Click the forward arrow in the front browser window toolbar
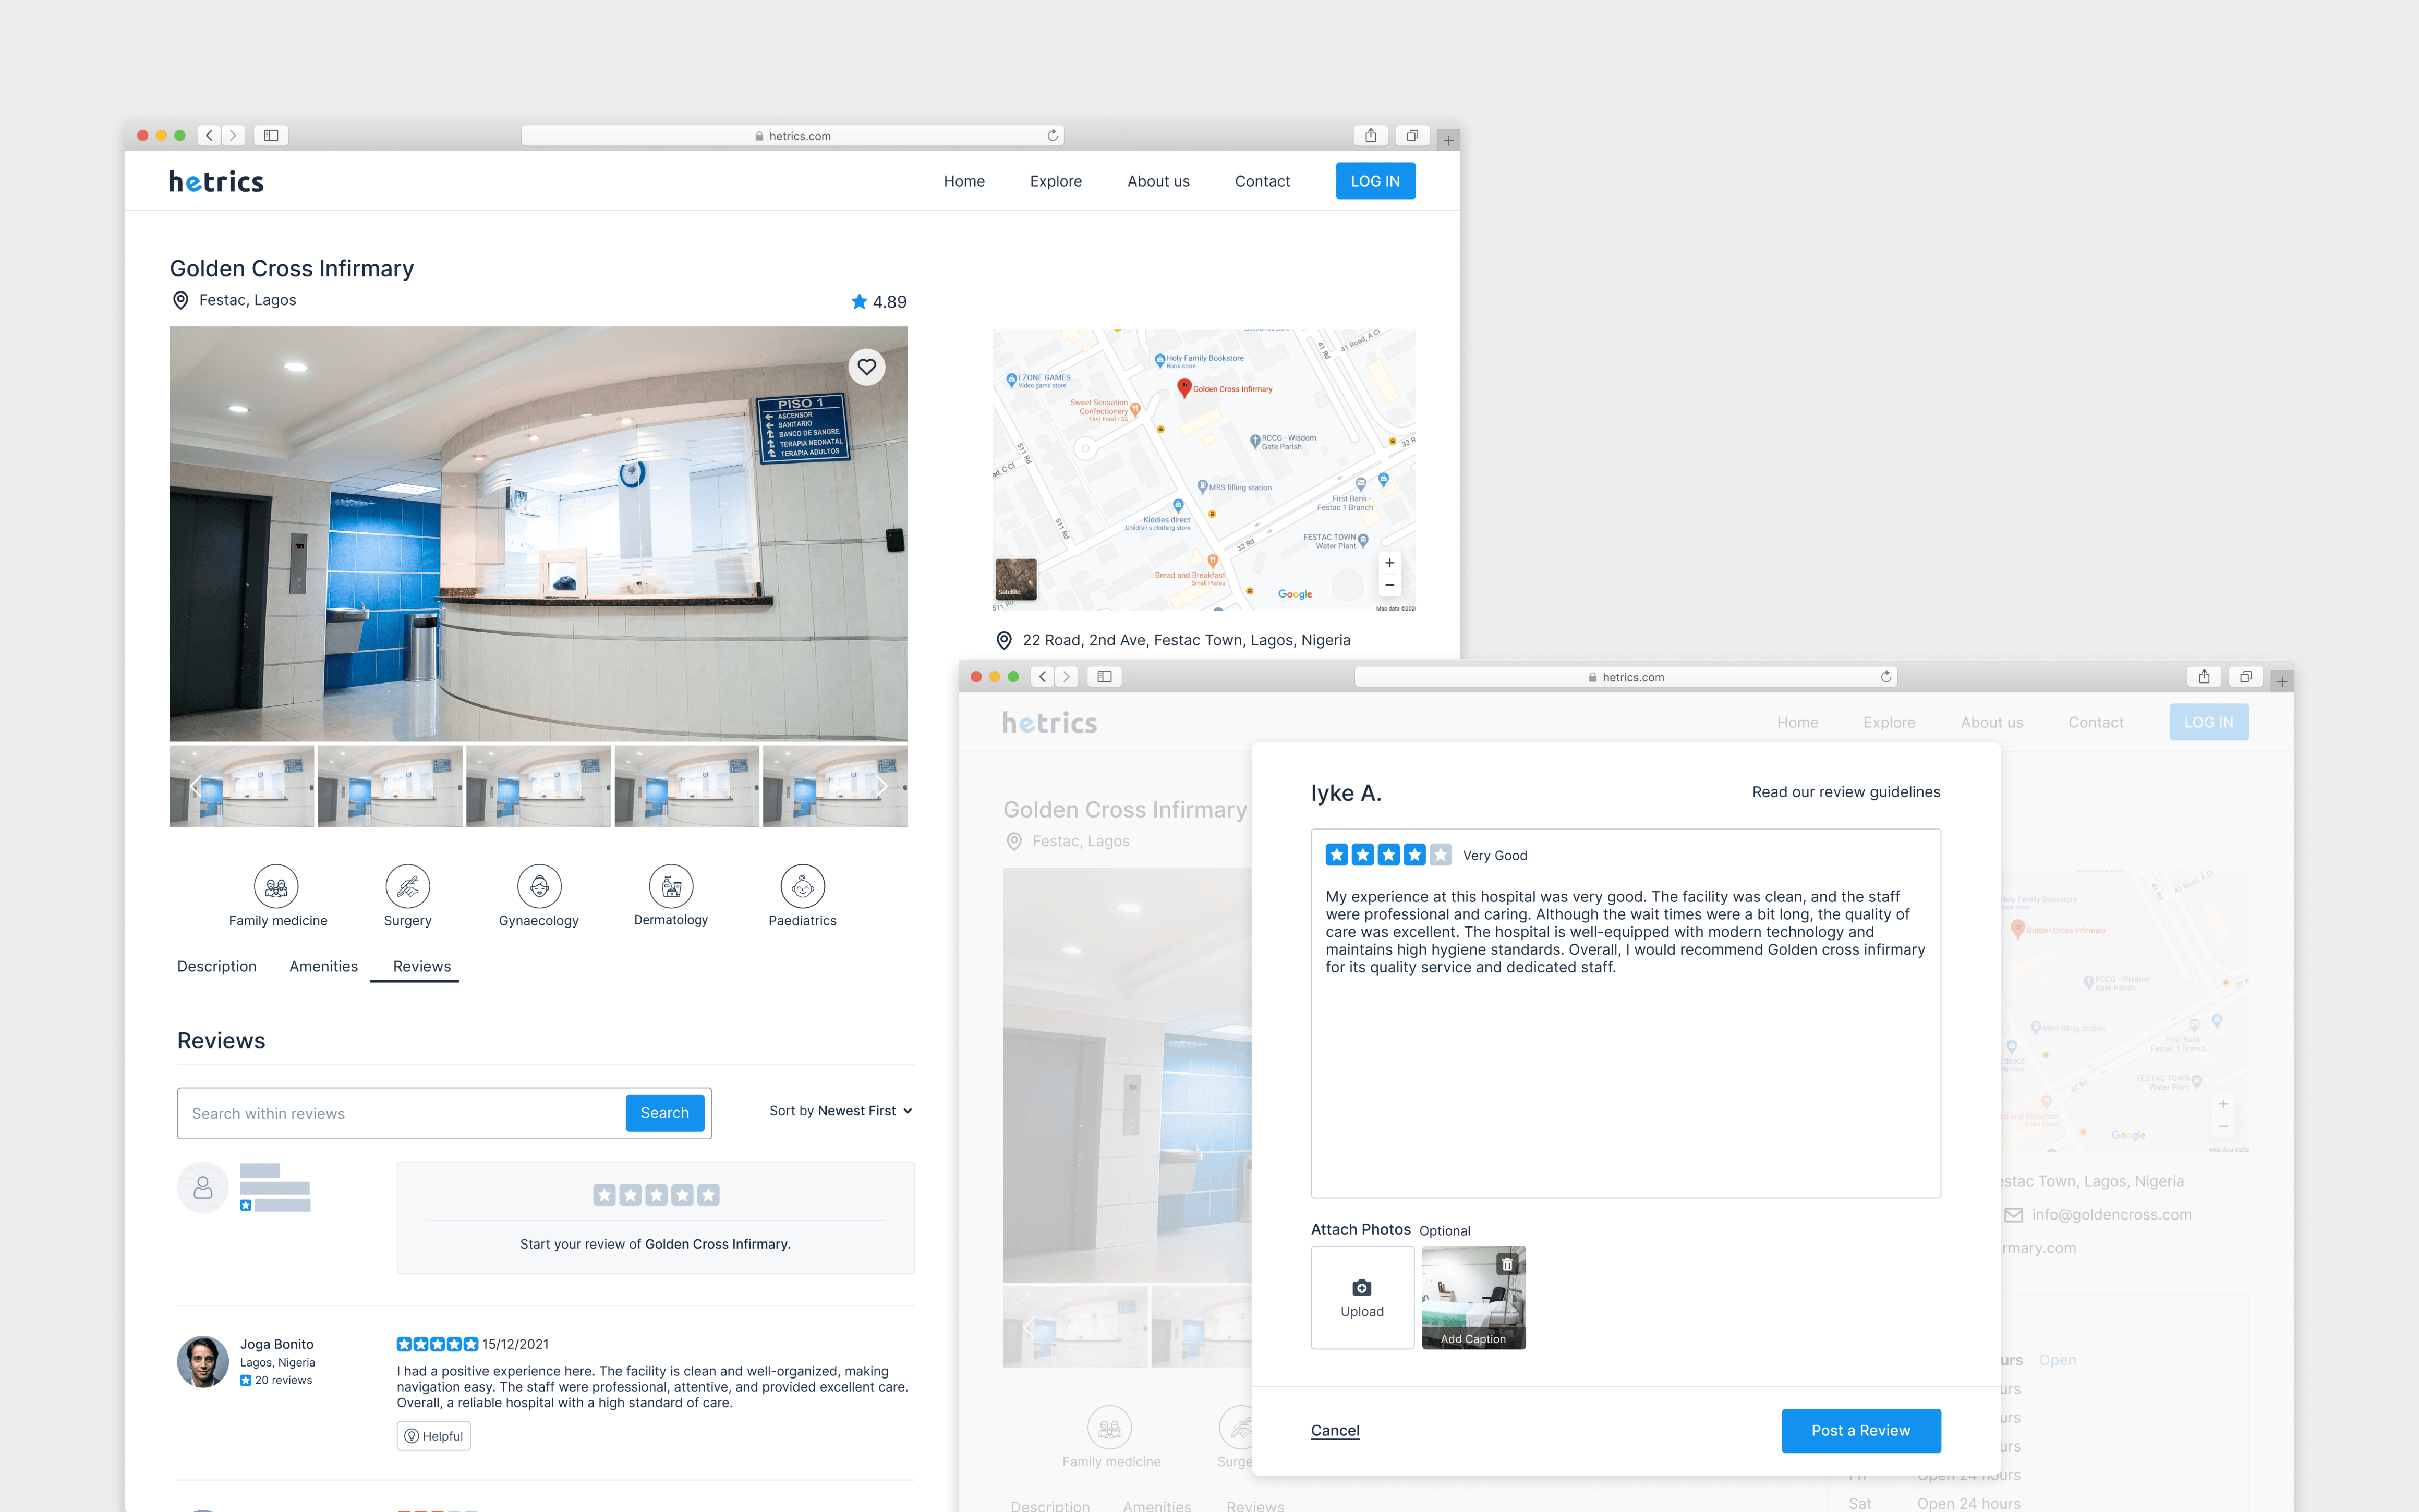Screen dimensions: 2419x1512 pos(1067,677)
